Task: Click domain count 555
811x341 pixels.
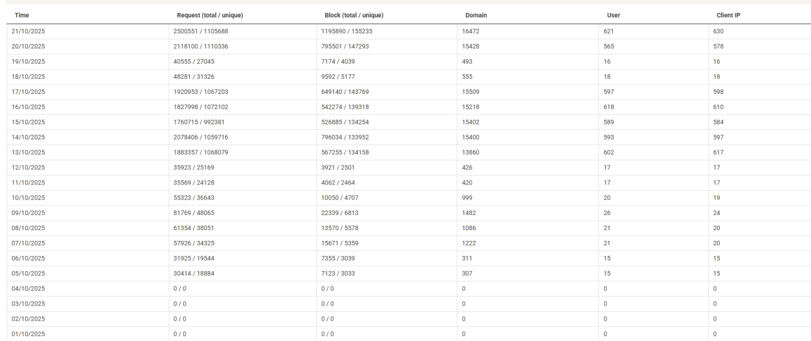Action: point(467,77)
